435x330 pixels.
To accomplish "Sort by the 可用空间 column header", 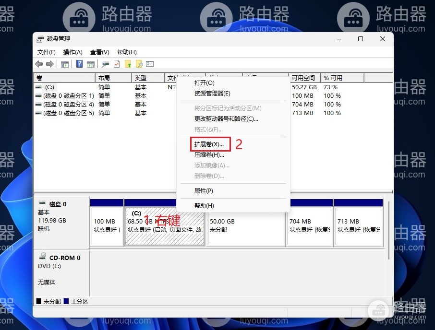I will (x=304, y=78).
